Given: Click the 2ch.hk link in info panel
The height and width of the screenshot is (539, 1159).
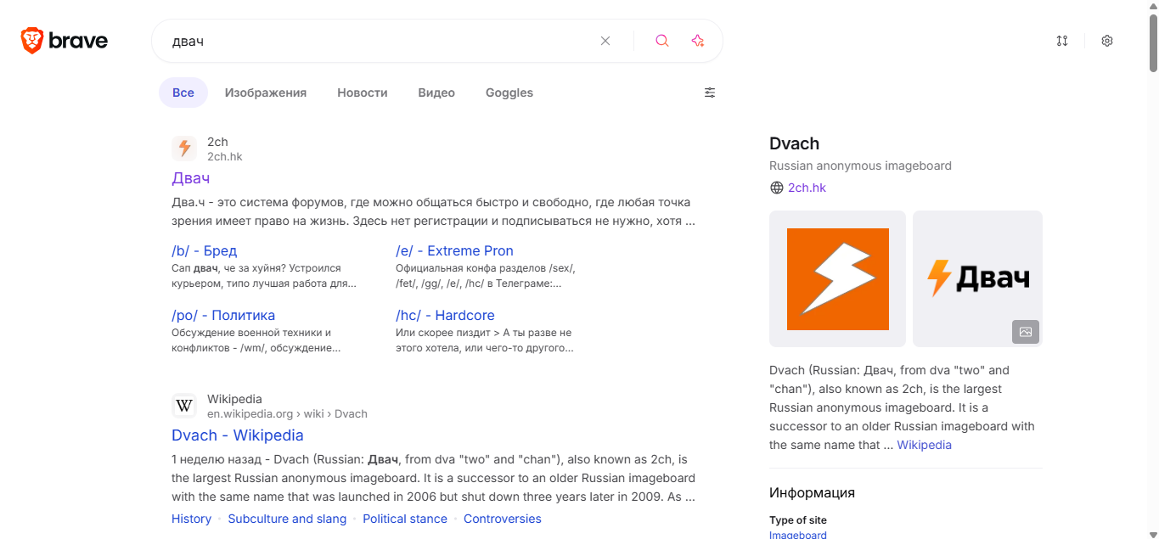Looking at the screenshot, I should tap(807, 188).
